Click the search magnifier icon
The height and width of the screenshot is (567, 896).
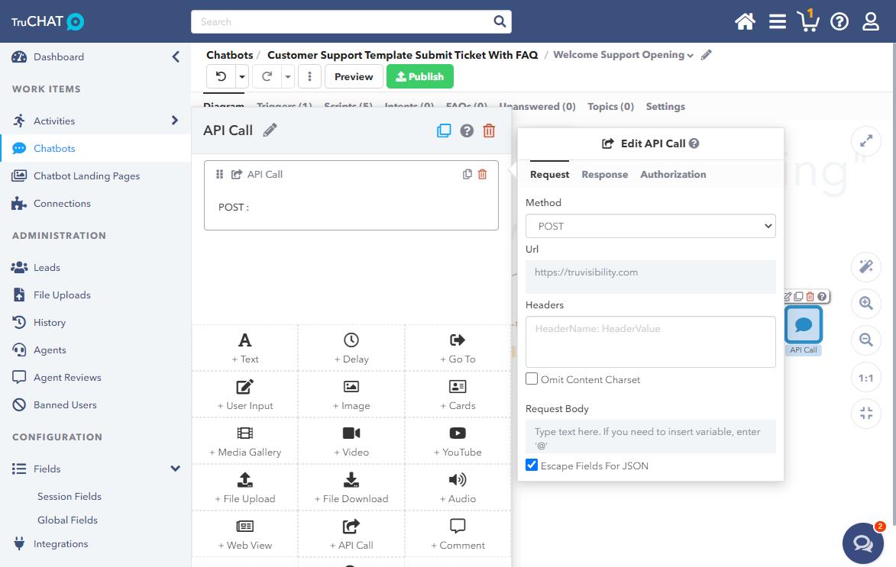point(500,21)
